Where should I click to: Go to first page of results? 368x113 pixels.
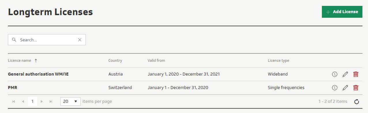[14, 101]
